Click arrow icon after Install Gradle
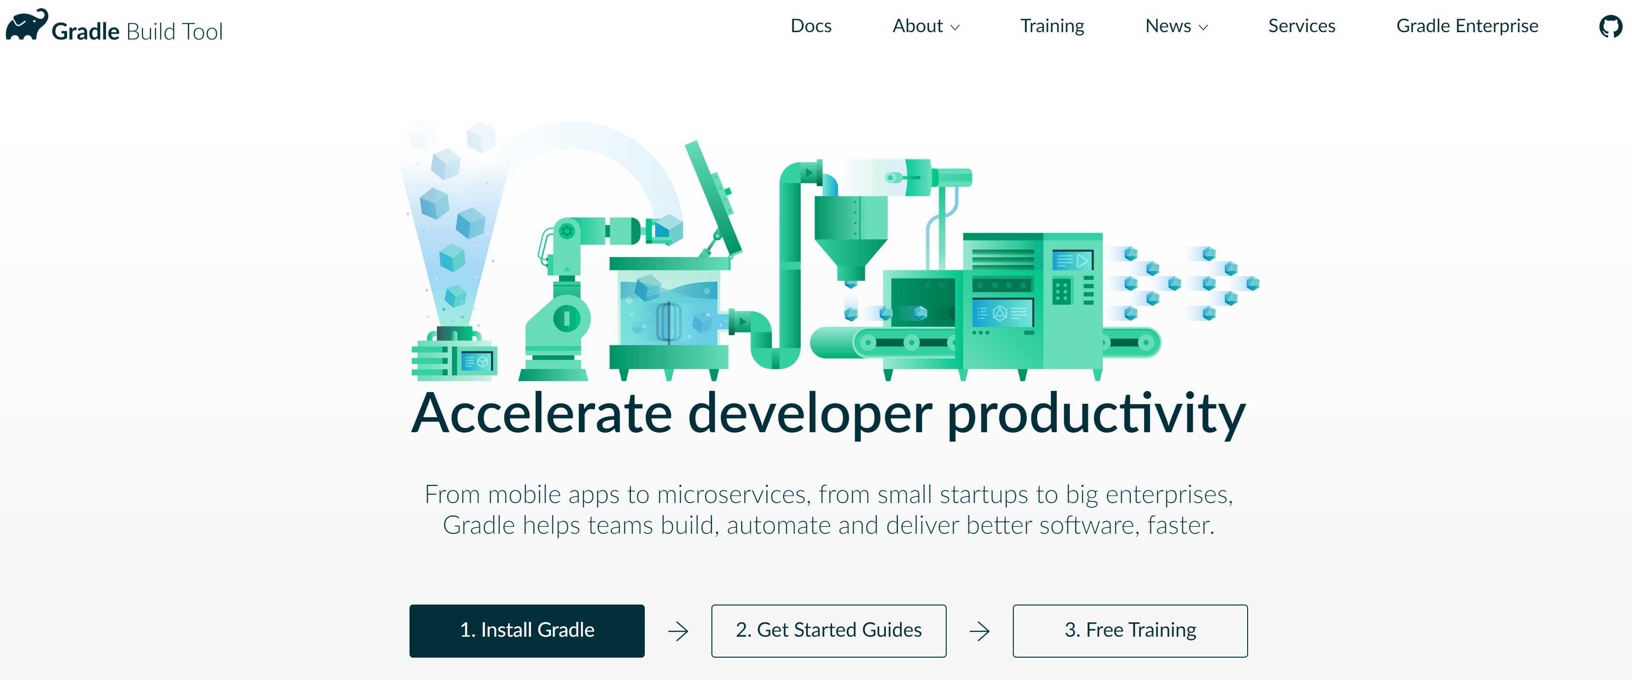 (678, 631)
